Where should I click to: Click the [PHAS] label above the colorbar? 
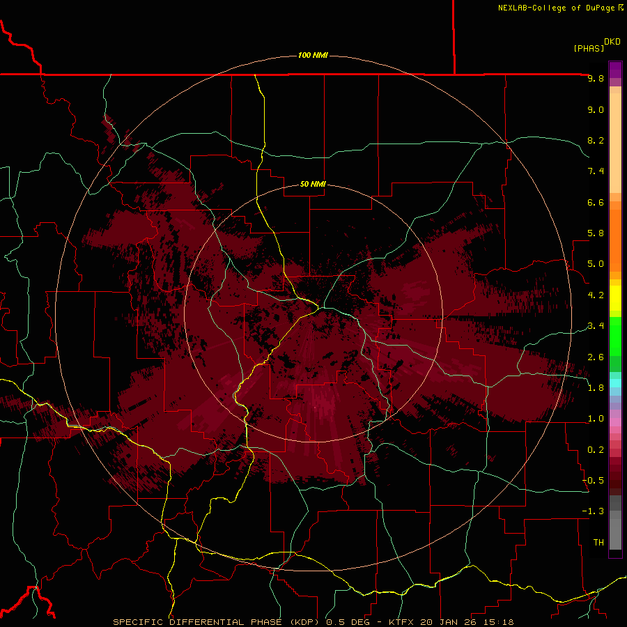coord(589,48)
